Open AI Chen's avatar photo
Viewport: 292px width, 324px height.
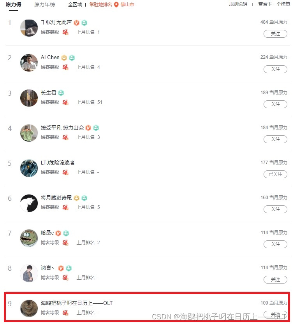29,63
